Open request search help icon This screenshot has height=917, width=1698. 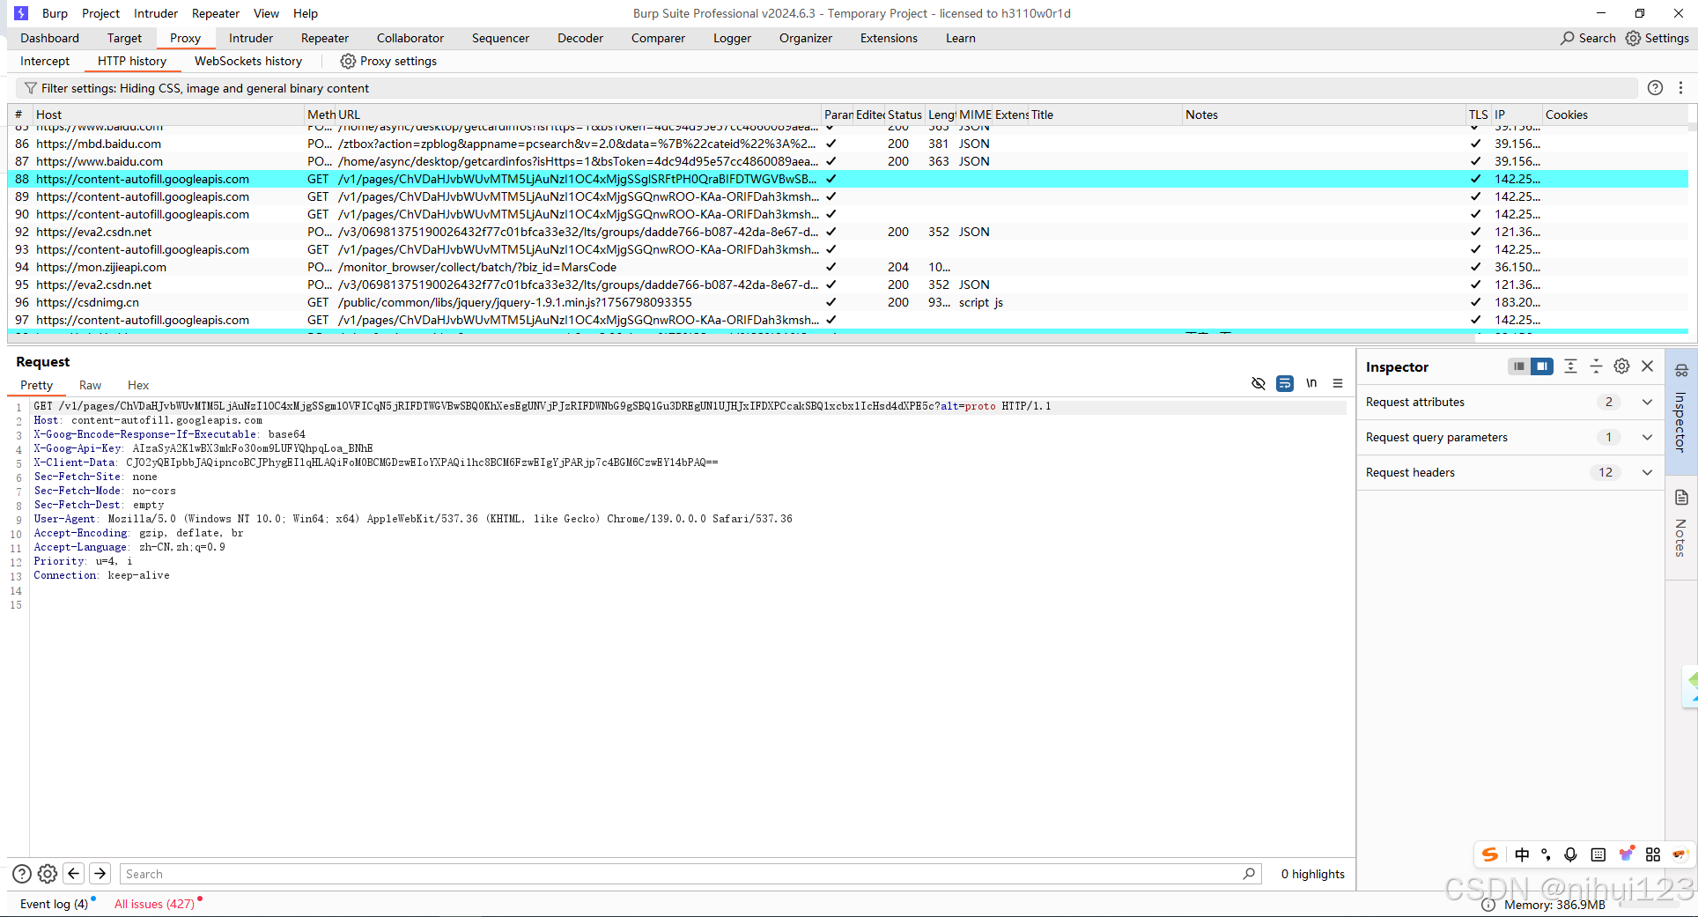coord(22,874)
